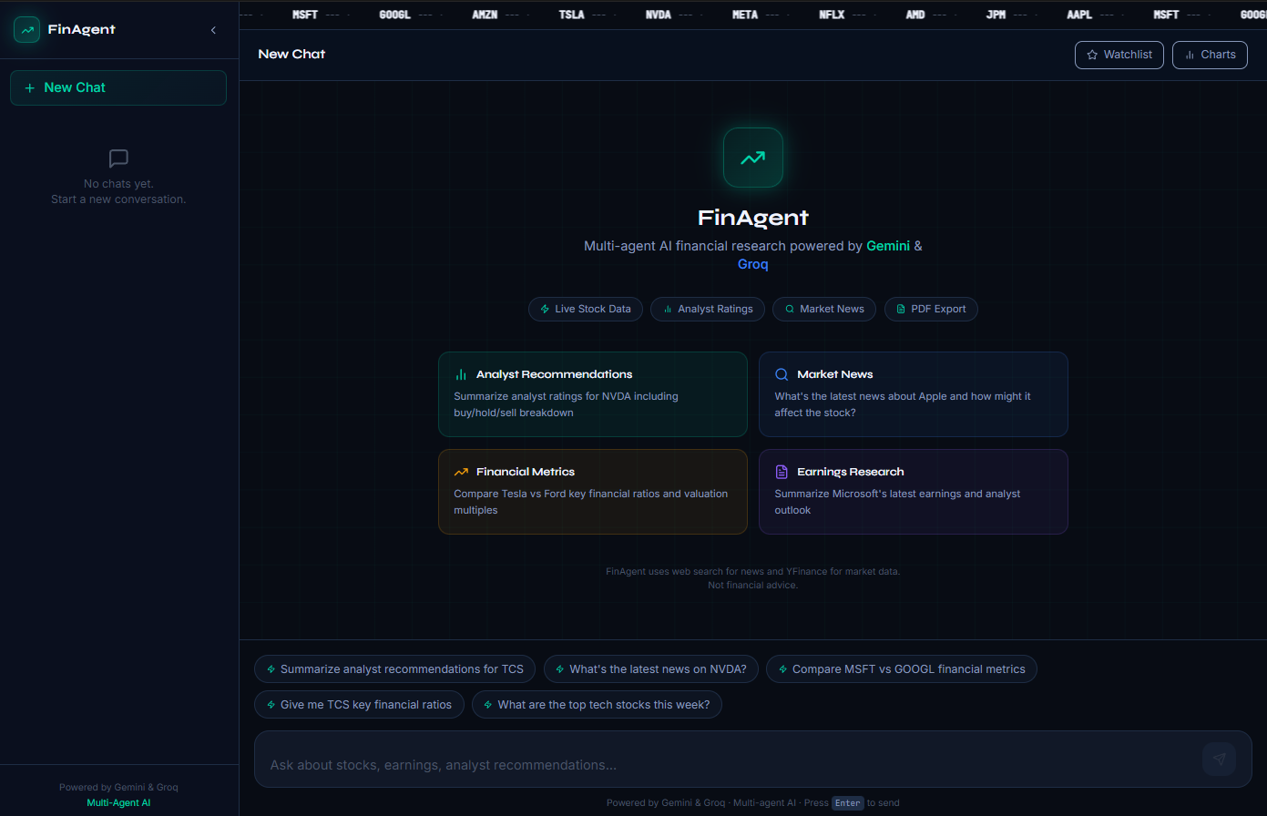Viewport: 1267px width, 816px height.
Task: Click AMZN in the ticker bar
Action: [x=485, y=15]
